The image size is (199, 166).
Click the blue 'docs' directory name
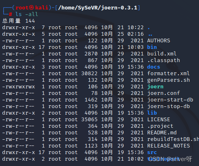(154, 67)
